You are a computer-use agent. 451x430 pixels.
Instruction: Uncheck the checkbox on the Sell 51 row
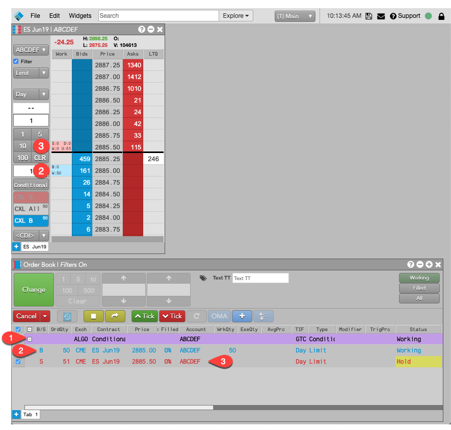(18, 362)
